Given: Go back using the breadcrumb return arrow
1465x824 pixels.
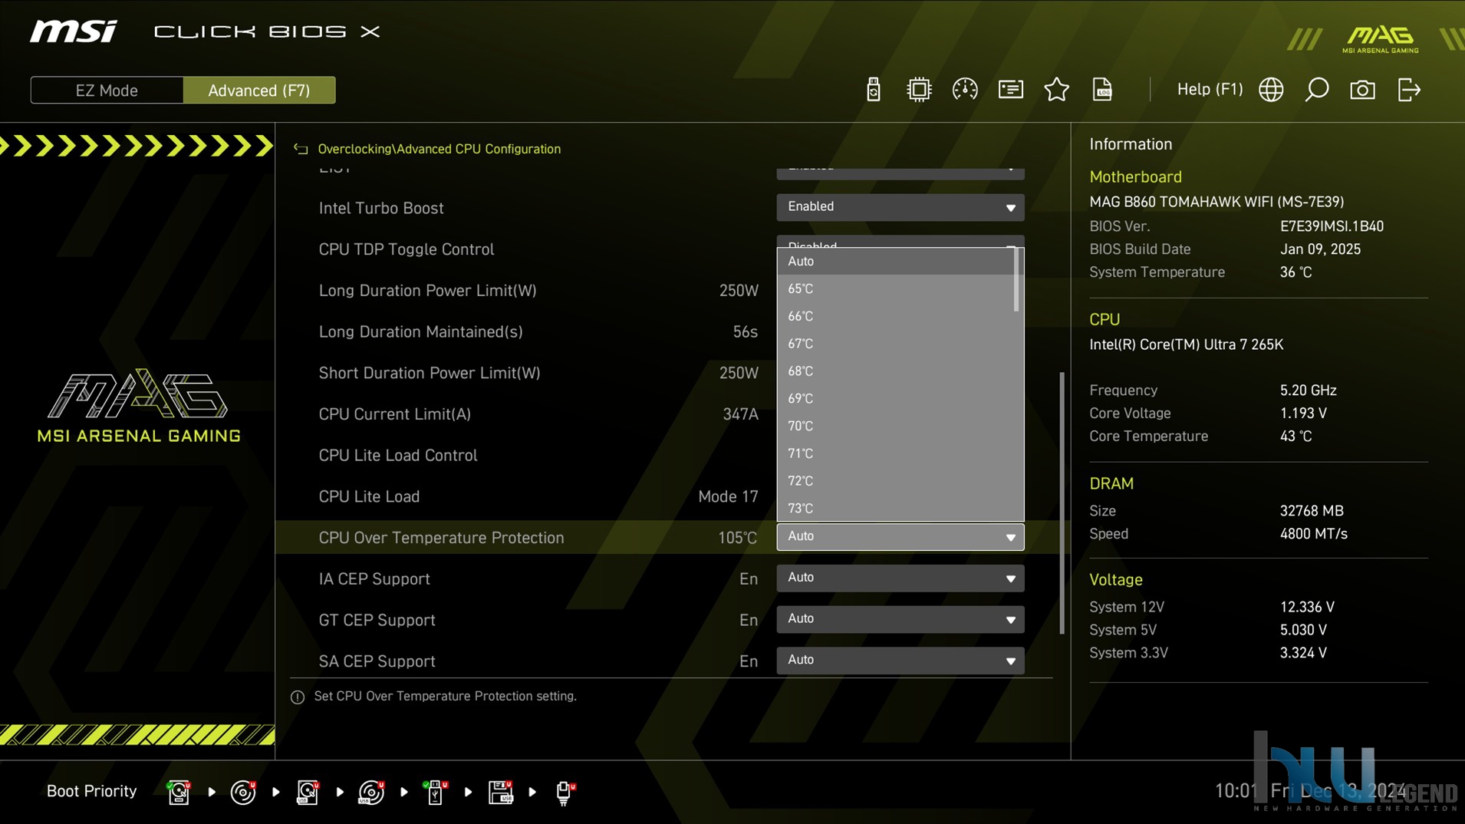Looking at the screenshot, I should click(x=301, y=149).
